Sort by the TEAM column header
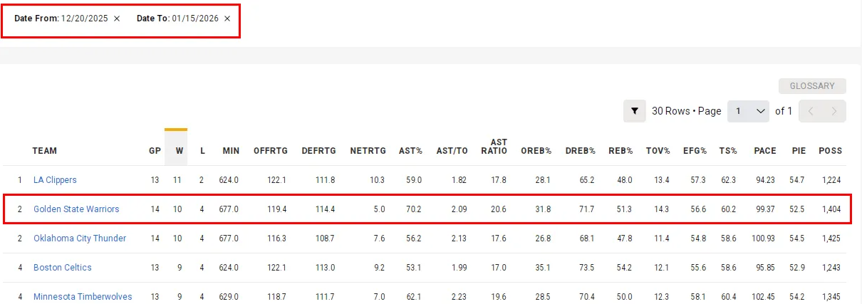862x304 pixels. [45, 151]
